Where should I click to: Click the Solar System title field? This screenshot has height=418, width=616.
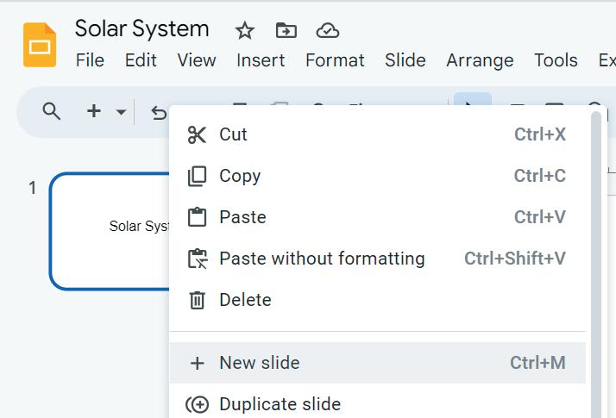tap(141, 28)
